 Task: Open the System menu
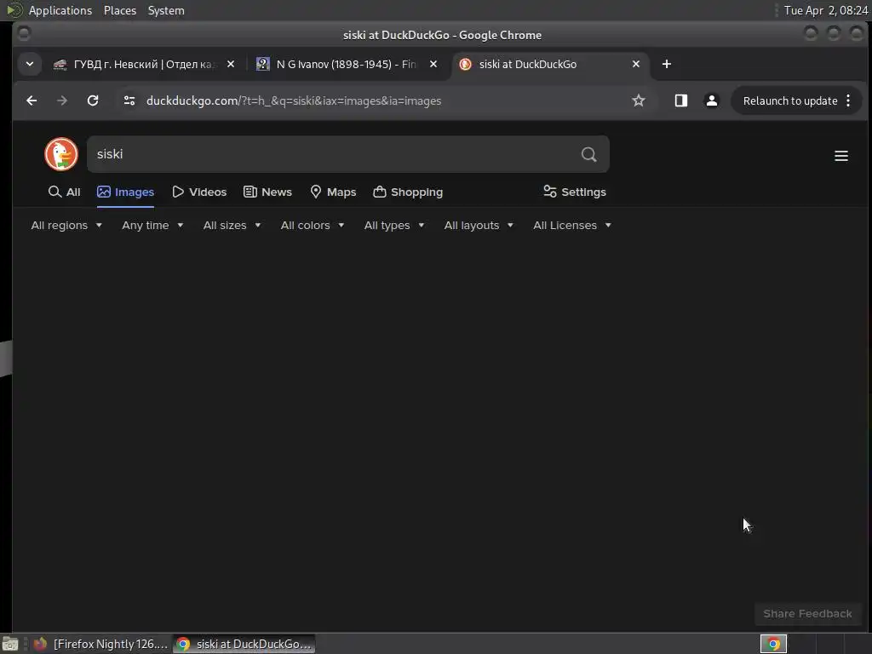click(166, 10)
